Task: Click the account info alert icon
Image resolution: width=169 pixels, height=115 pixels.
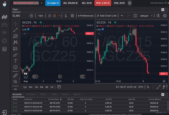Action: (130, 3)
